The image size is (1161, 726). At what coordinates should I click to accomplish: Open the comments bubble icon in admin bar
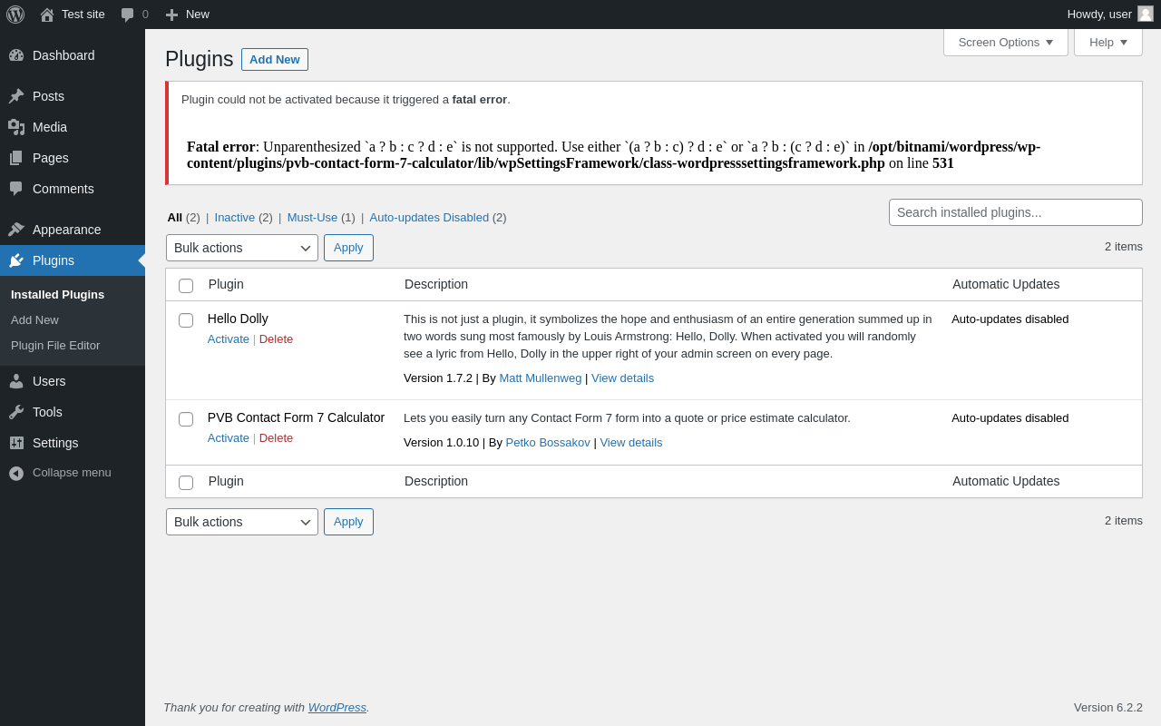pyautogui.click(x=128, y=15)
